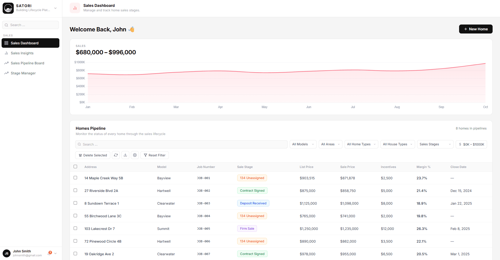Open Sales Insights page
The image size is (500, 260).
30,53
